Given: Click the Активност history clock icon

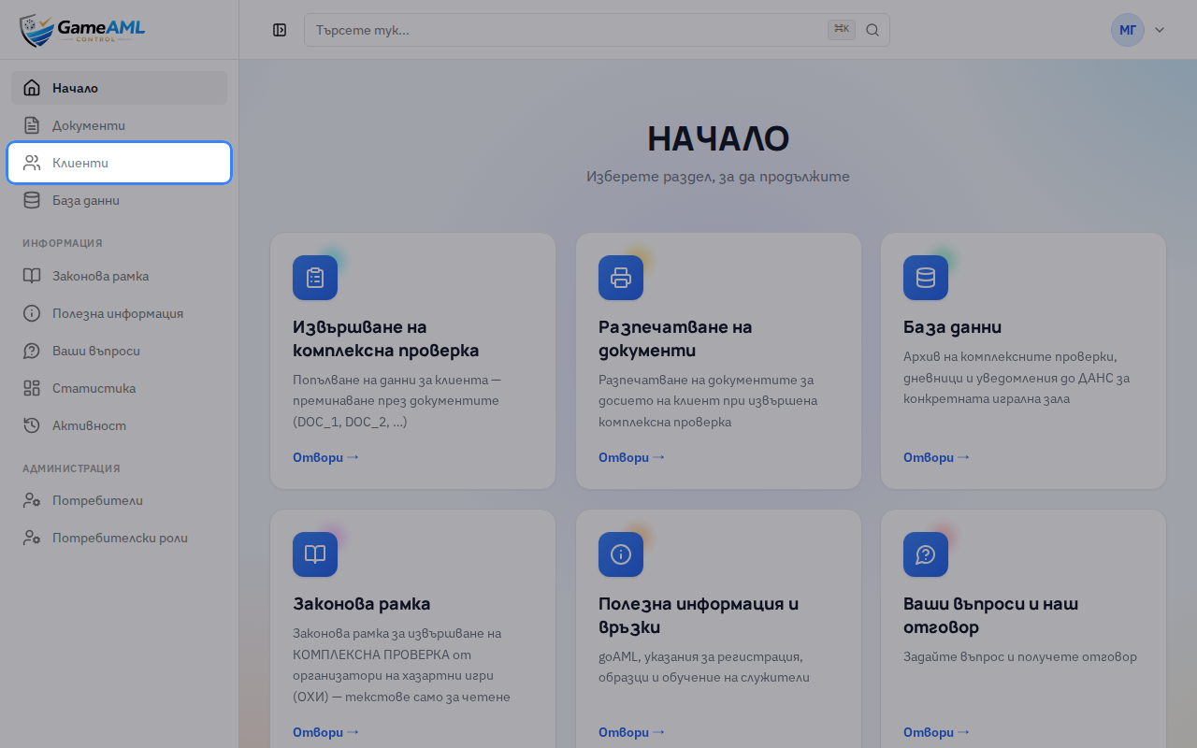Looking at the screenshot, I should (x=32, y=425).
